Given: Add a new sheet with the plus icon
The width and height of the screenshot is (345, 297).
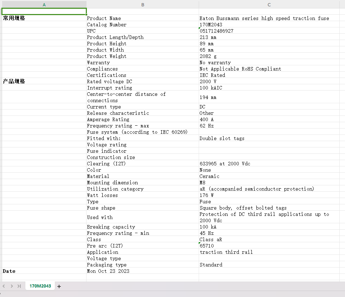Looking at the screenshot, I should click(x=59, y=286).
